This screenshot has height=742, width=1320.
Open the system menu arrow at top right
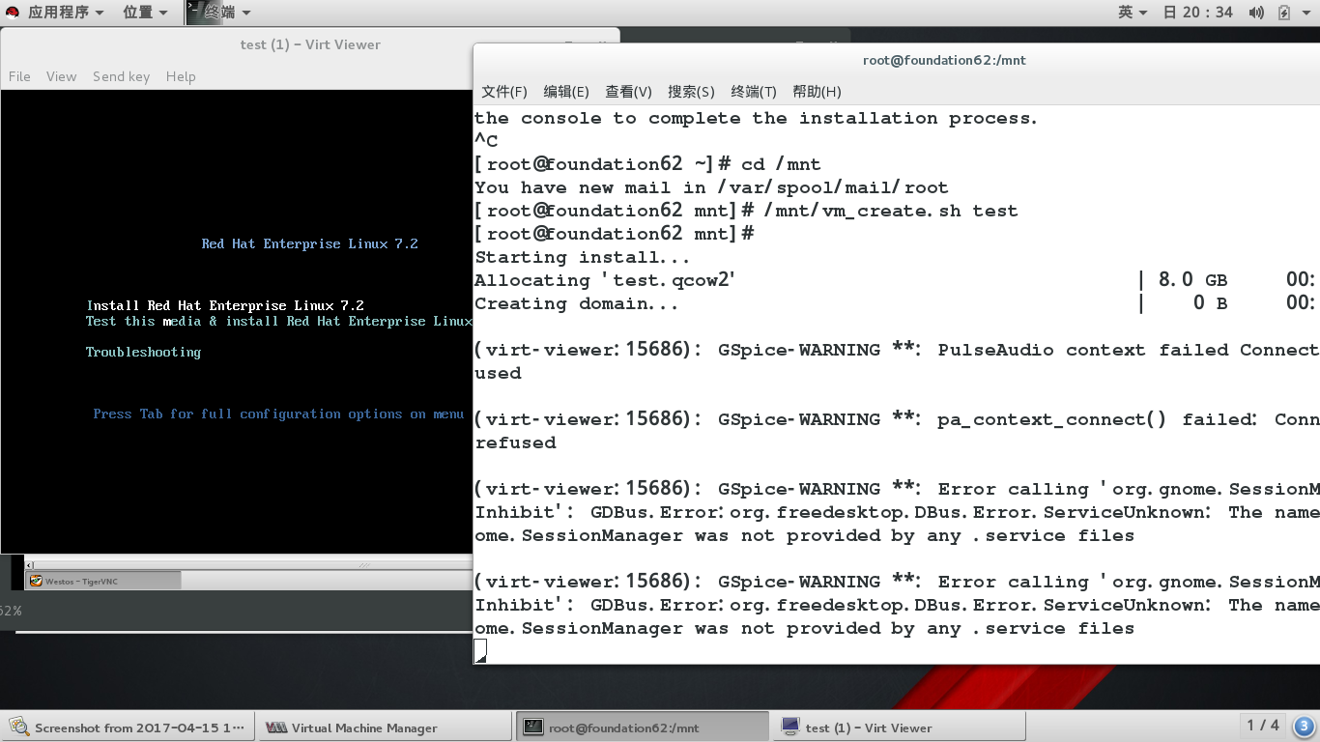pos(1306,13)
